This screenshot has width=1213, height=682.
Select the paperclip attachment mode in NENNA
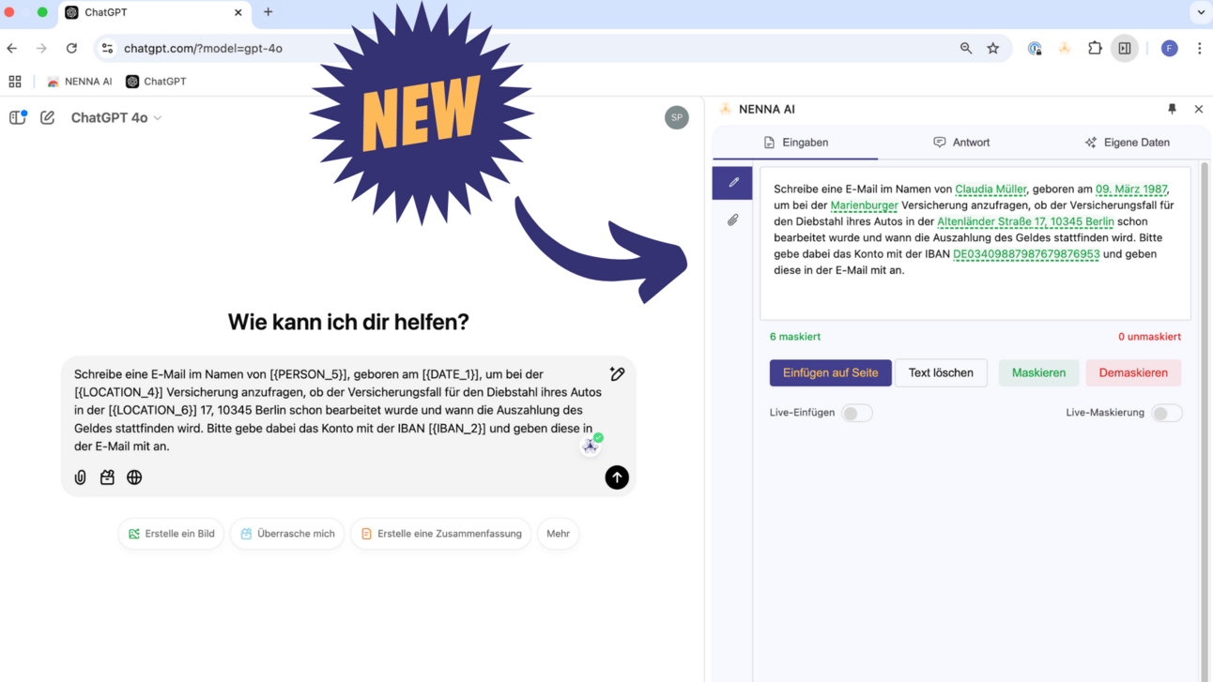[732, 220]
